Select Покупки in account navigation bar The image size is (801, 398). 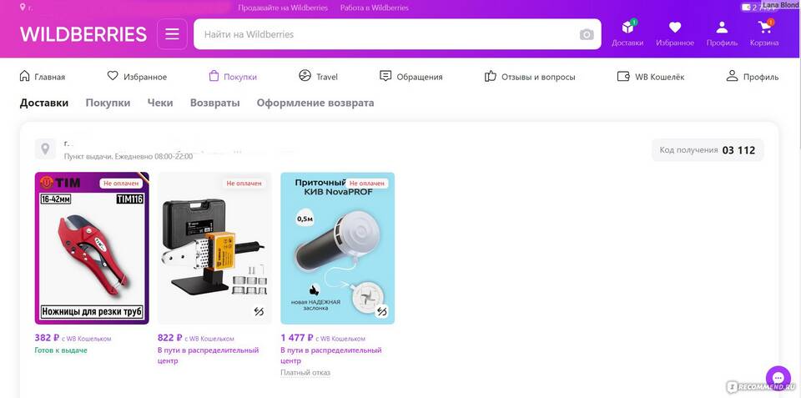(233, 77)
